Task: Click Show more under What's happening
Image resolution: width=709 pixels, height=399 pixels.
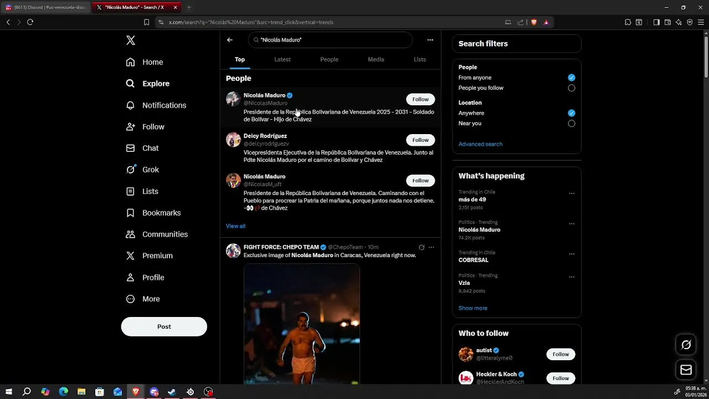Action: [473, 308]
